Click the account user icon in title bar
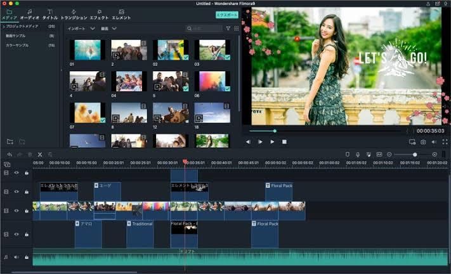 point(428,3)
